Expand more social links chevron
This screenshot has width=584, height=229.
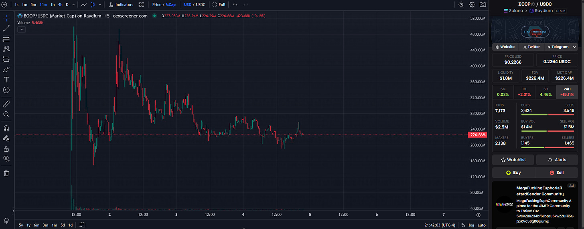point(574,47)
